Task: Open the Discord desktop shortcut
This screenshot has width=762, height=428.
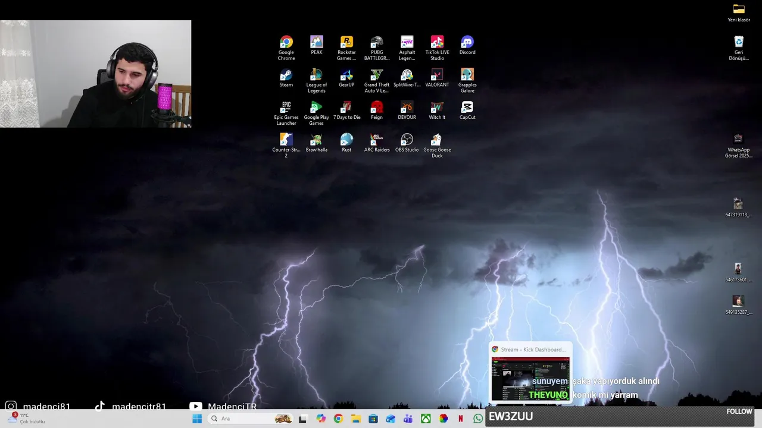Action: pos(467,46)
